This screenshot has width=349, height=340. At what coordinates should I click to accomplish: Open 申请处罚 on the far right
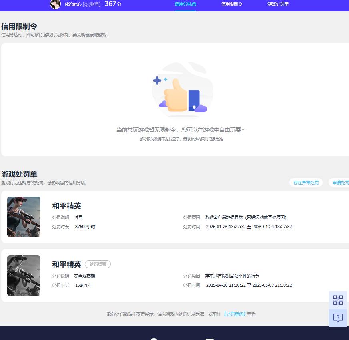point(341,182)
